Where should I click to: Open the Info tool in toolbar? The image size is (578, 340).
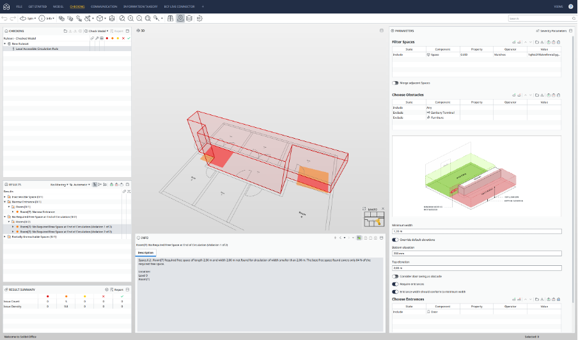point(46,19)
